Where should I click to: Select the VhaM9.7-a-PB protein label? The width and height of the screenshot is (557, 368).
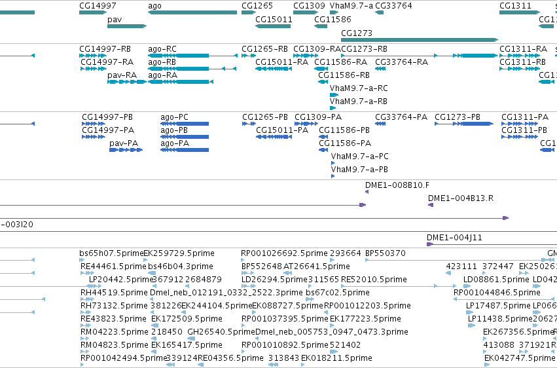click(x=359, y=170)
